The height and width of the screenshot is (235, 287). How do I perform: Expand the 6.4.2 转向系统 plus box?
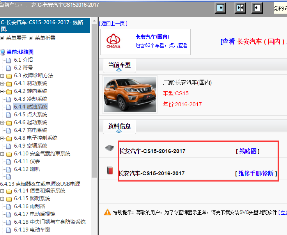[2, 91]
